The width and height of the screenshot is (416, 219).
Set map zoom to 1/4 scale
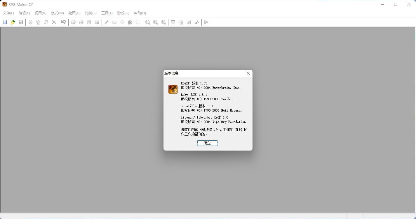pos(163,22)
